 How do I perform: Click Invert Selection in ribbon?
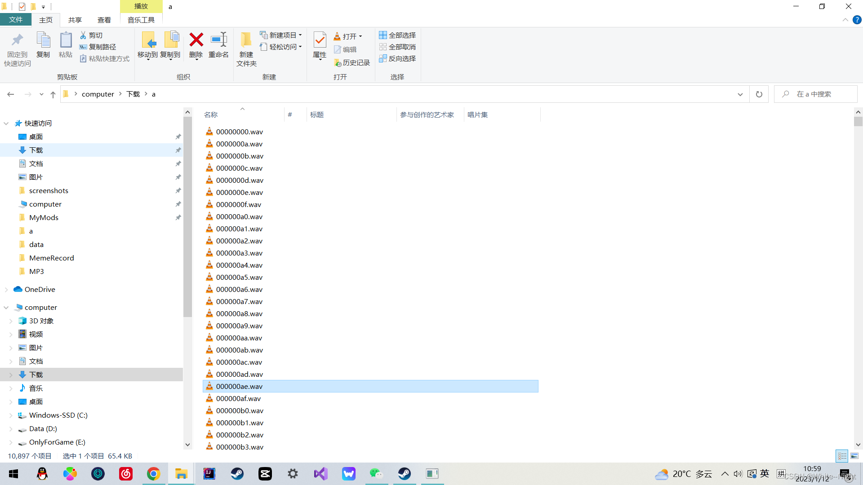(x=397, y=58)
